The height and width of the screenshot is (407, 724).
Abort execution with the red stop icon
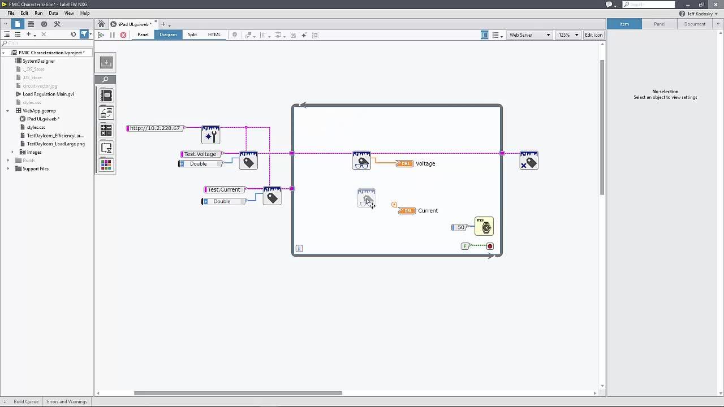coord(123,34)
